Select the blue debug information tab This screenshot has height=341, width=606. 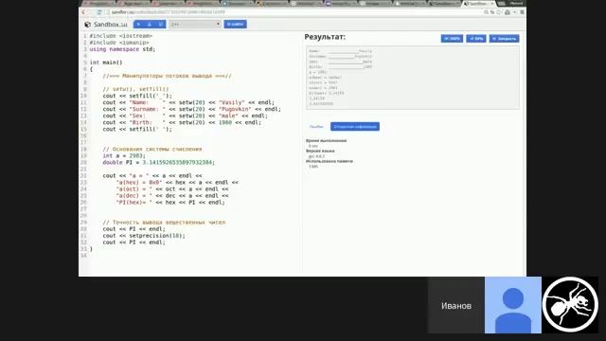pyautogui.click(x=355, y=126)
